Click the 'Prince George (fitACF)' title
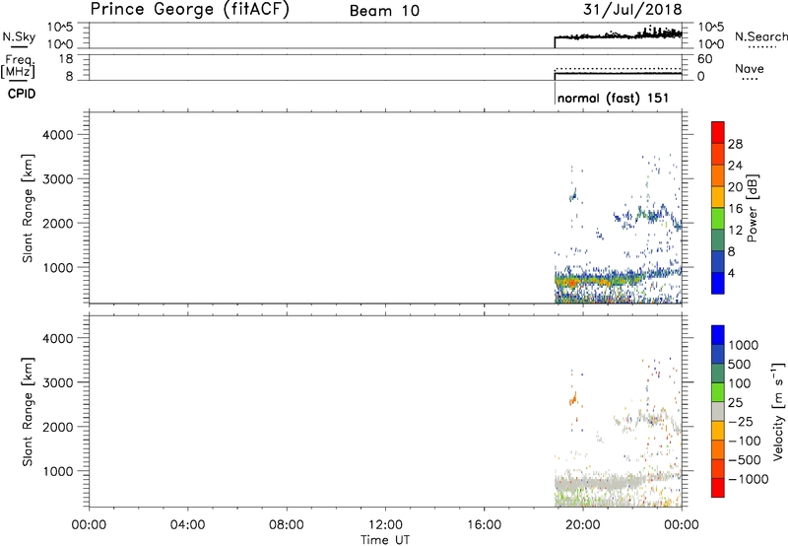The image size is (788, 546). click(189, 10)
